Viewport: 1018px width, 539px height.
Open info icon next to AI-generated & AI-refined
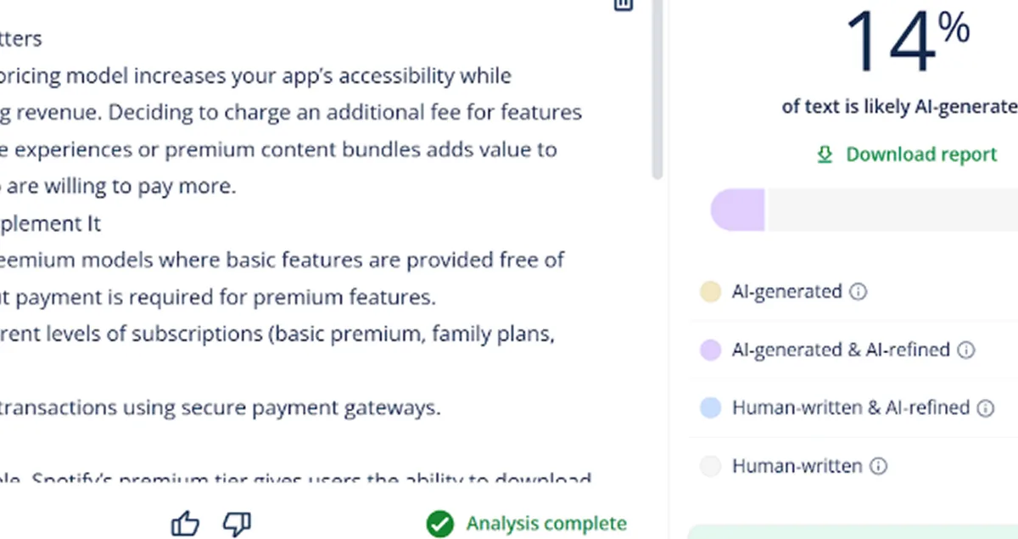click(x=965, y=350)
